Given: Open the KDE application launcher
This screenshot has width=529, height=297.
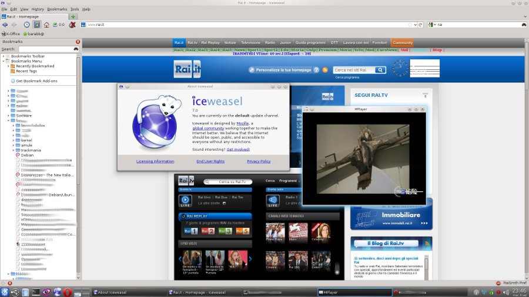Looking at the screenshot, I should [5, 292].
